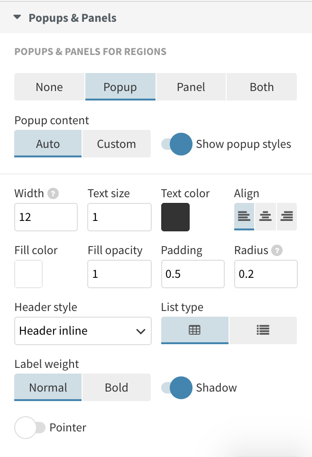Select the Both option tab
The image size is (312, 457).
(262, 87)
